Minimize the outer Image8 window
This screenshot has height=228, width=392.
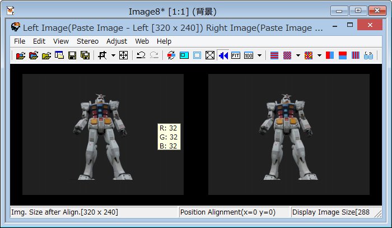point(339,11)
